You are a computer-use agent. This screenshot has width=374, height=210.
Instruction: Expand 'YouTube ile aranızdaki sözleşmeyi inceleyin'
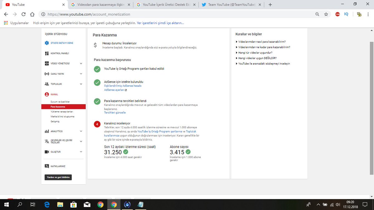(x=263, y=63)
